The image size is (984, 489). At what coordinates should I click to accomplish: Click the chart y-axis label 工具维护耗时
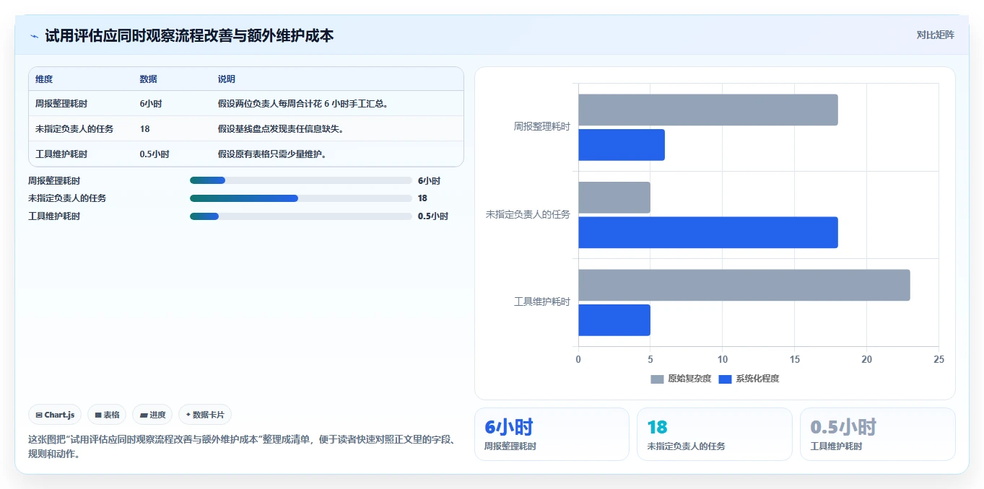(541, 301)
